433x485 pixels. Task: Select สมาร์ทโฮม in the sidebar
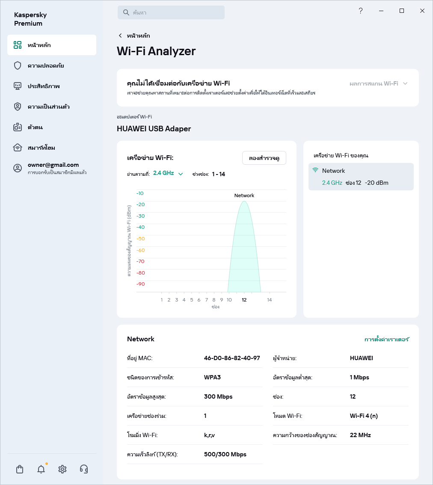pyautogui.click(x=42, y=148)
